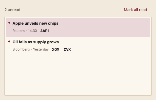Click the separator dot after Bloomberg
Screen dimensions: 156x100
[31, 49]
